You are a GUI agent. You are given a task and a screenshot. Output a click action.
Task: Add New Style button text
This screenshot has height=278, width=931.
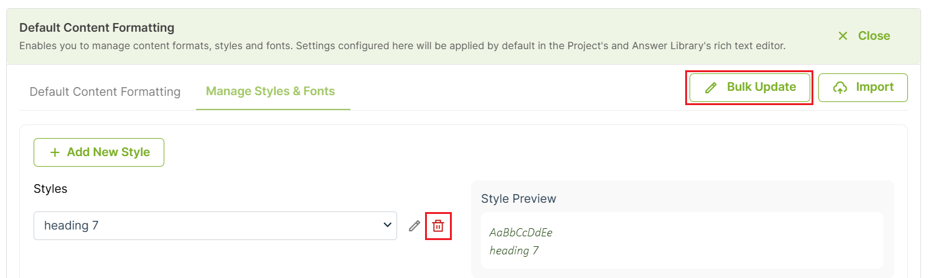[108, 152]
